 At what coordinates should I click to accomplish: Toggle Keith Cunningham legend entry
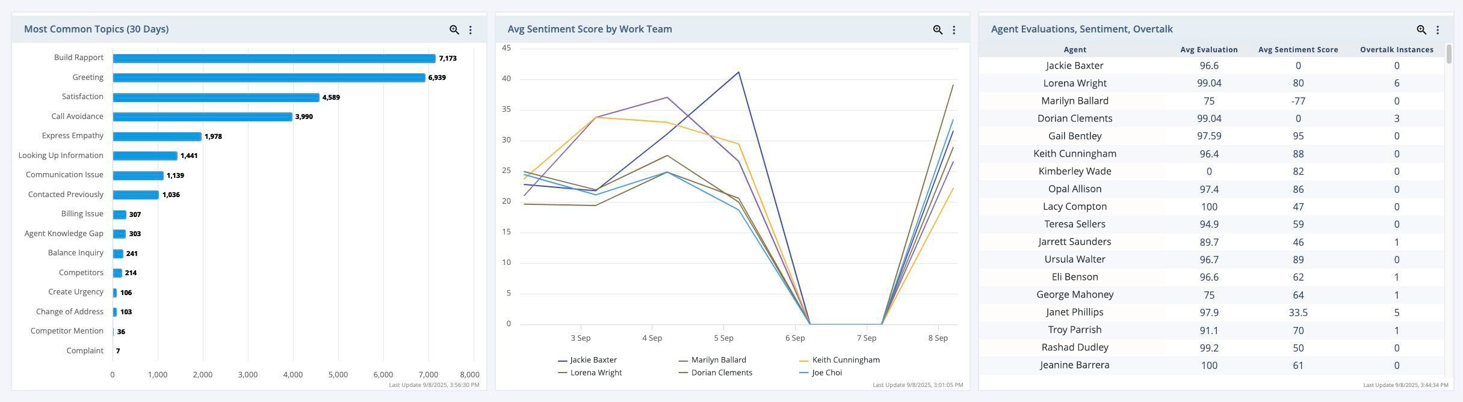pyautogui.click(x=846, y=360)
